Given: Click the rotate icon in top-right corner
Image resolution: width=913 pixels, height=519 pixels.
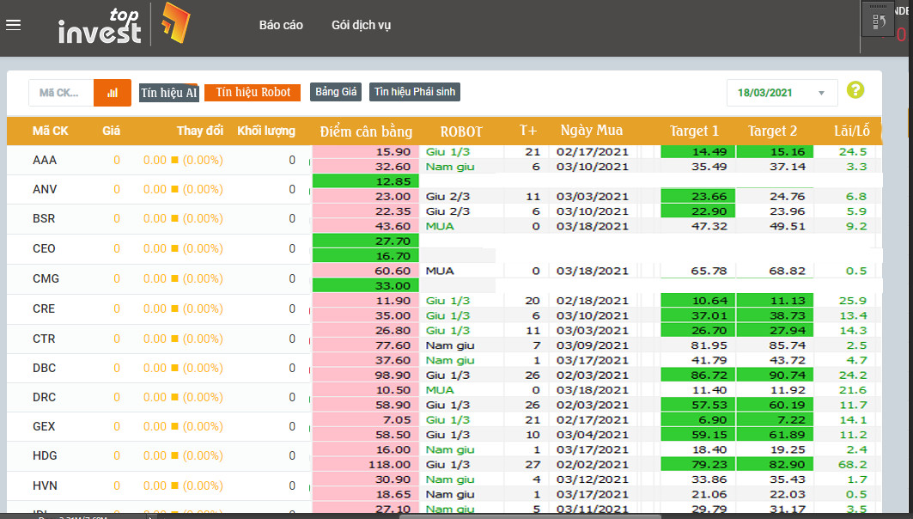Looking at the screenshot, I should click(879, 23).
